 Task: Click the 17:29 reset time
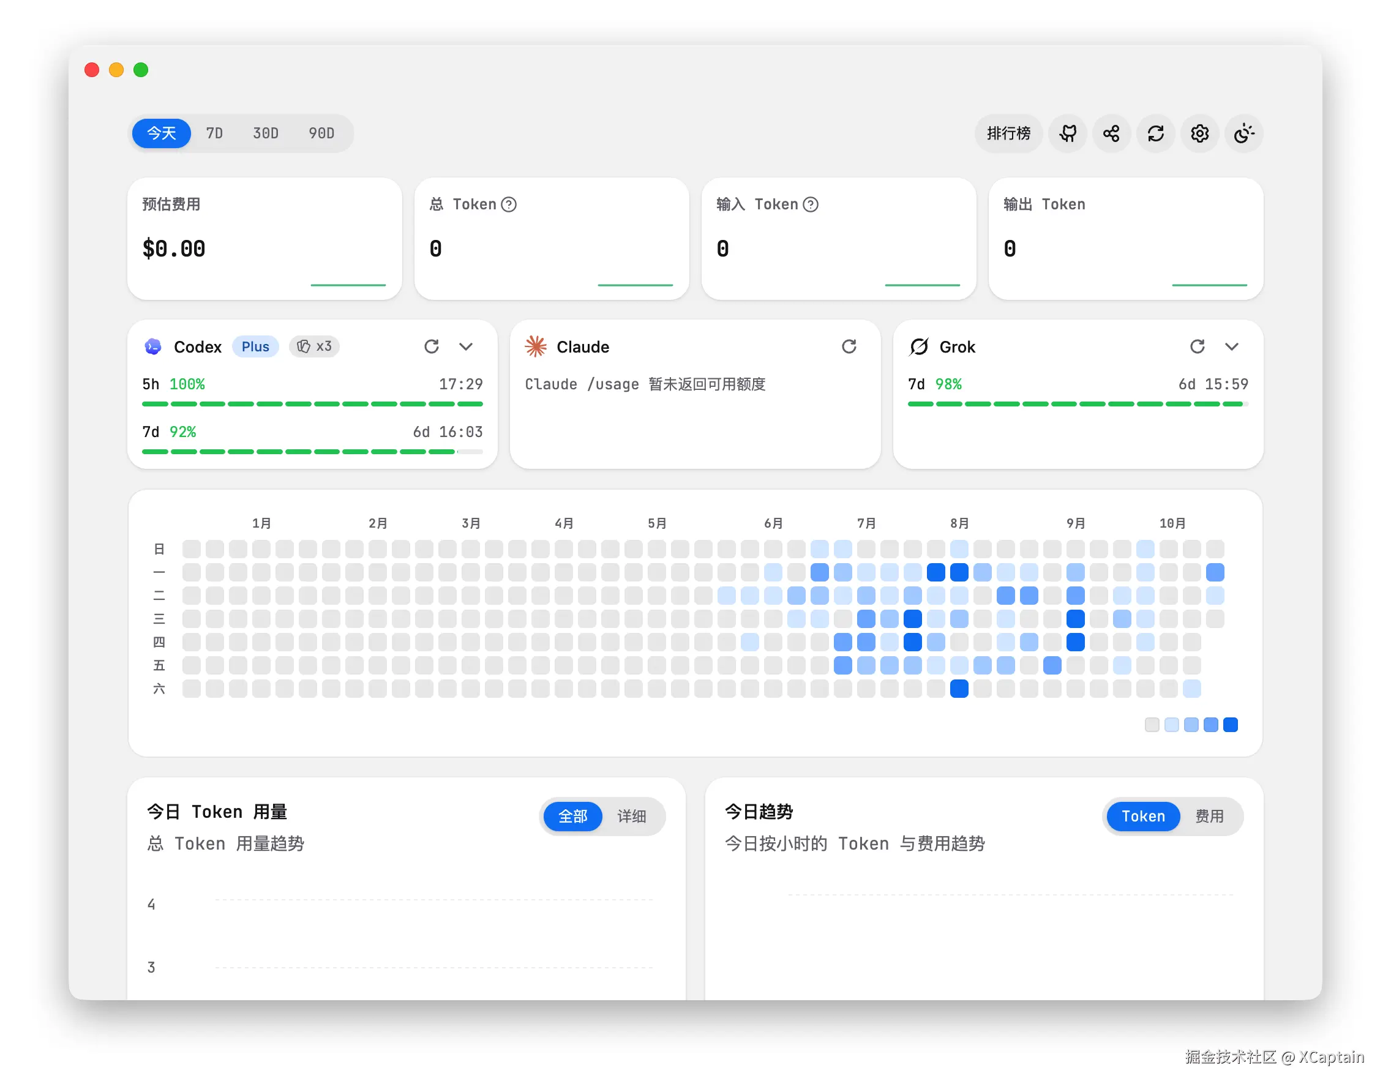pyautogui.click(x=460, y=384)
